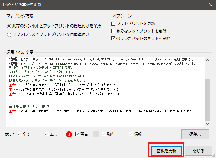Image resolution: width=216 pixels, height=158 pixels.
Task: Toggle the 全て display filter checkbox
Action: (20, 134)
